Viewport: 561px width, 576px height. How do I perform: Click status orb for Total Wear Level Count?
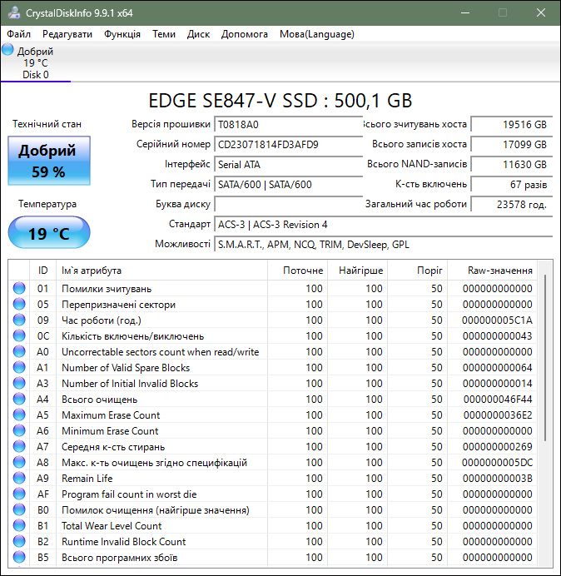(x=19, y=526)
